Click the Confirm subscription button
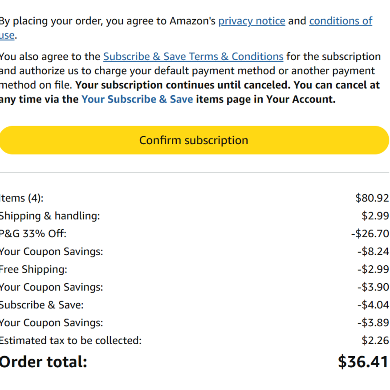 coord(194,140)
